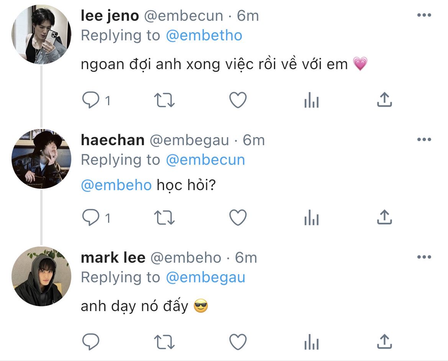
Task: Share lee jeno's tweet
Action: click(x=384, y=100)
